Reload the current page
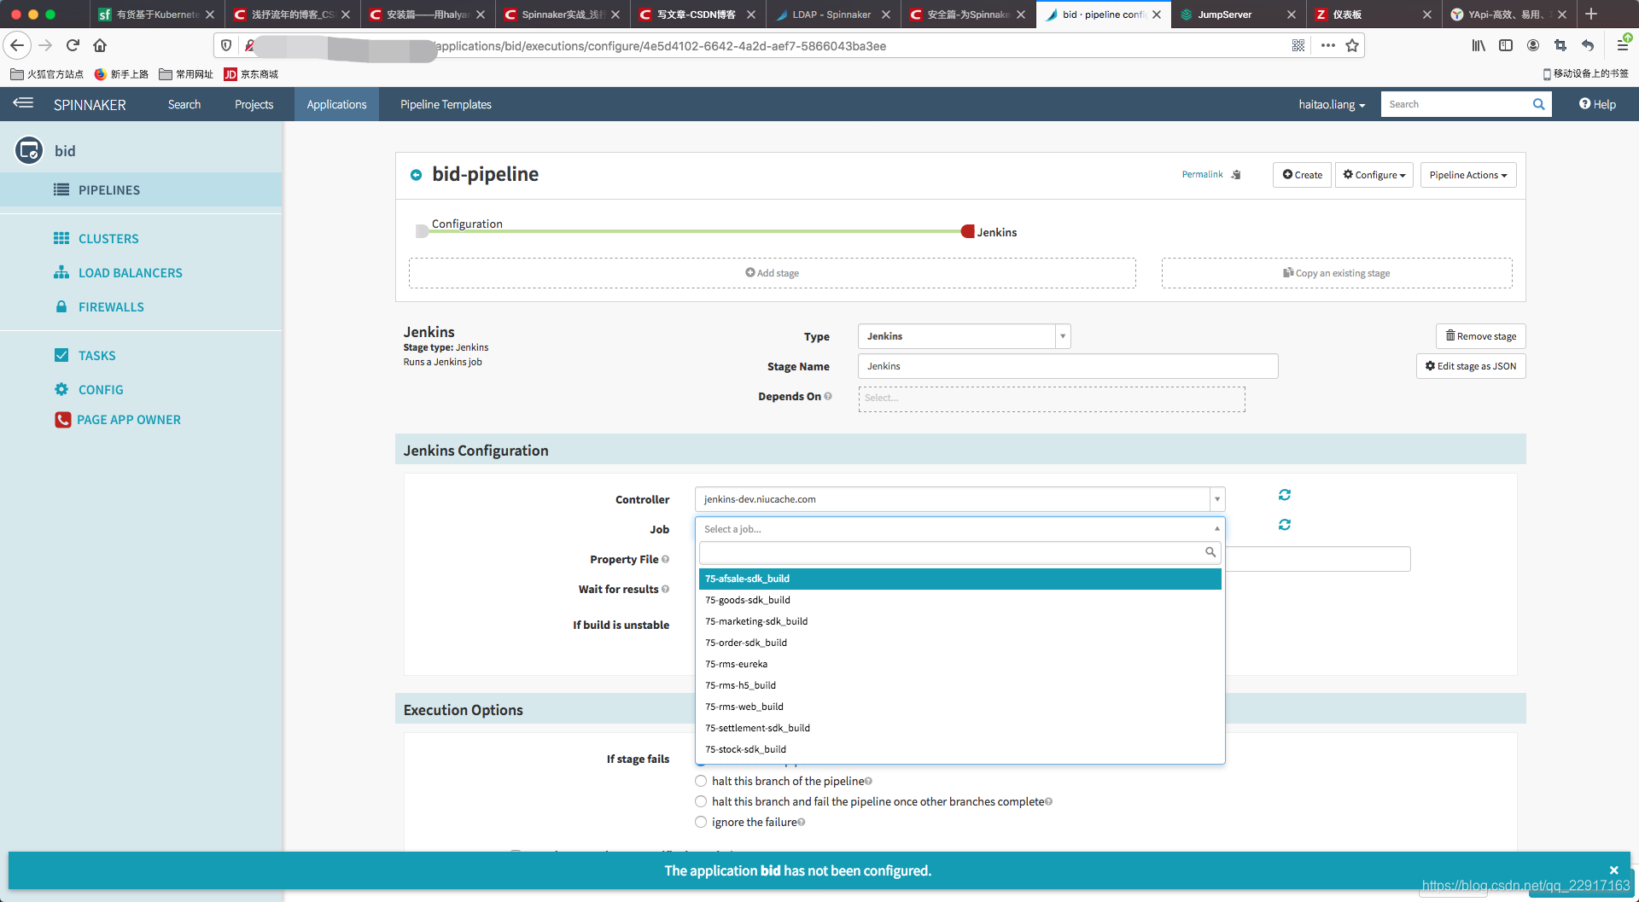Viewport: 1639px width, 902px height. click(73, 45)
